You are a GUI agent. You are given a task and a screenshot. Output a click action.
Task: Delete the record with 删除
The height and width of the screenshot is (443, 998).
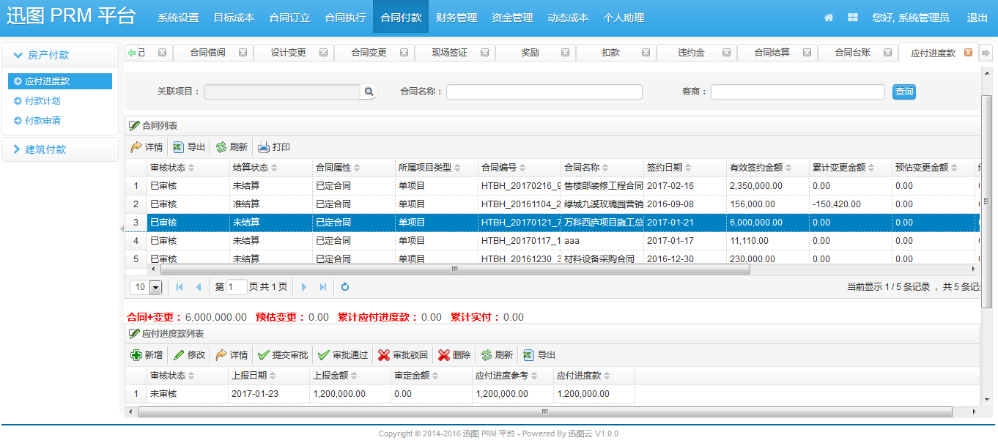pos(454,355)
